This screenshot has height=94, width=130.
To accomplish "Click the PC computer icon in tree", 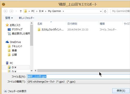I will (x=7, y=63).
